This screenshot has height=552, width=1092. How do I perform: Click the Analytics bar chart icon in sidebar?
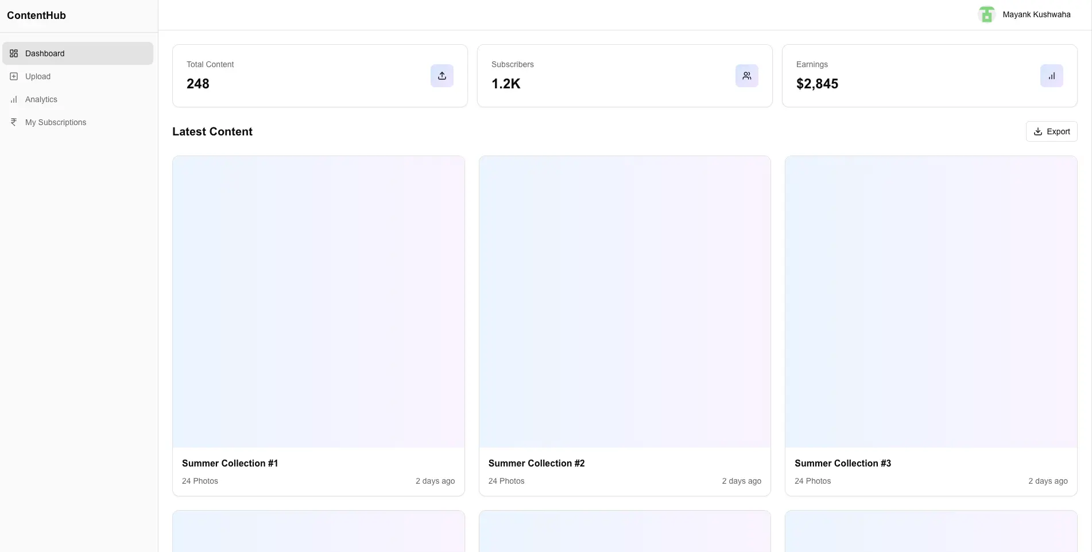coord(14,99)
